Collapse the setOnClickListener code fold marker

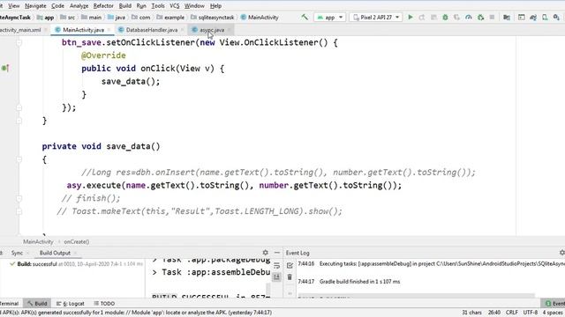pos(19,43)
